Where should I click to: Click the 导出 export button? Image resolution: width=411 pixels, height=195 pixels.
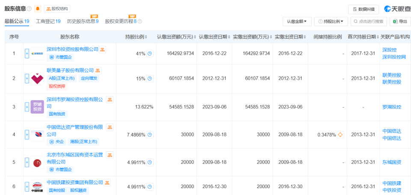[400, 21]
